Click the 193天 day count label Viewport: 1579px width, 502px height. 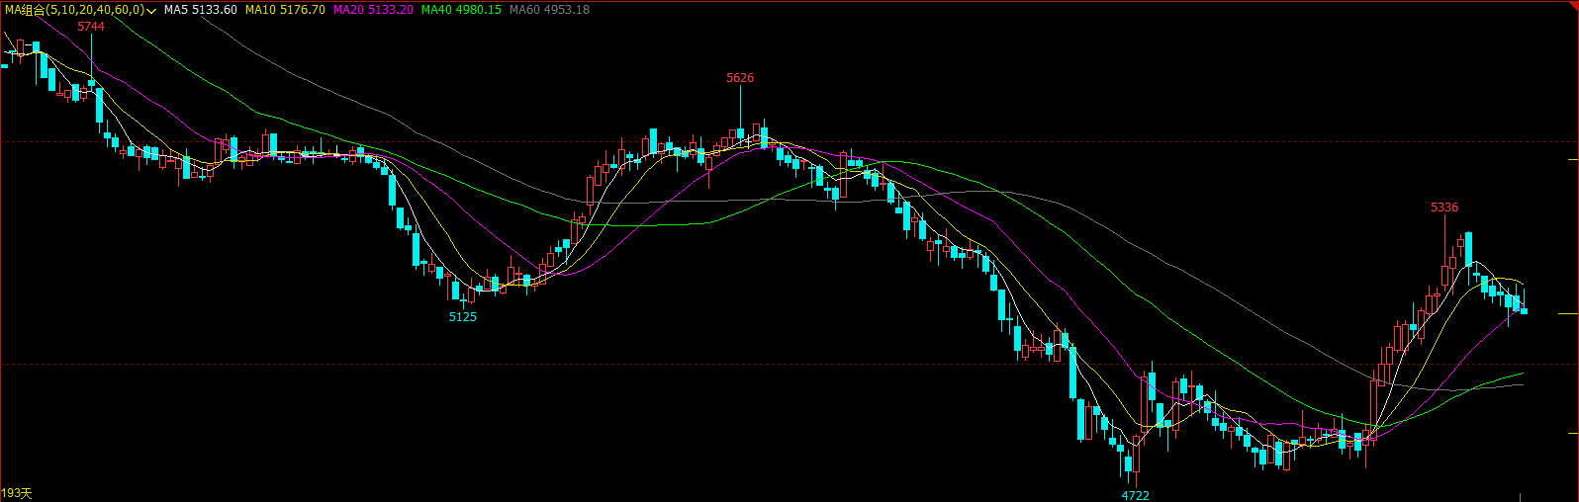[x=17, y=493]
